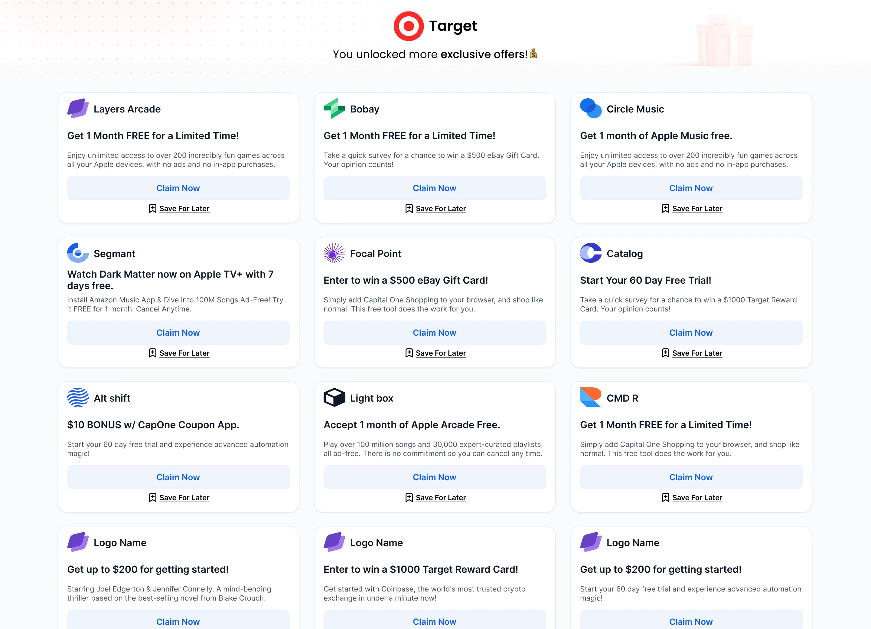Screen dimensions: 871x629
Task: Claim the Circle Music Apple Music offer
Action: click(691, 188)
